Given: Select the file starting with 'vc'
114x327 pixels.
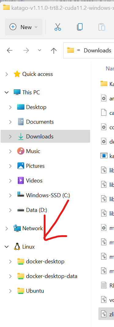Looking at the screenshot, I should coord(107,300).
